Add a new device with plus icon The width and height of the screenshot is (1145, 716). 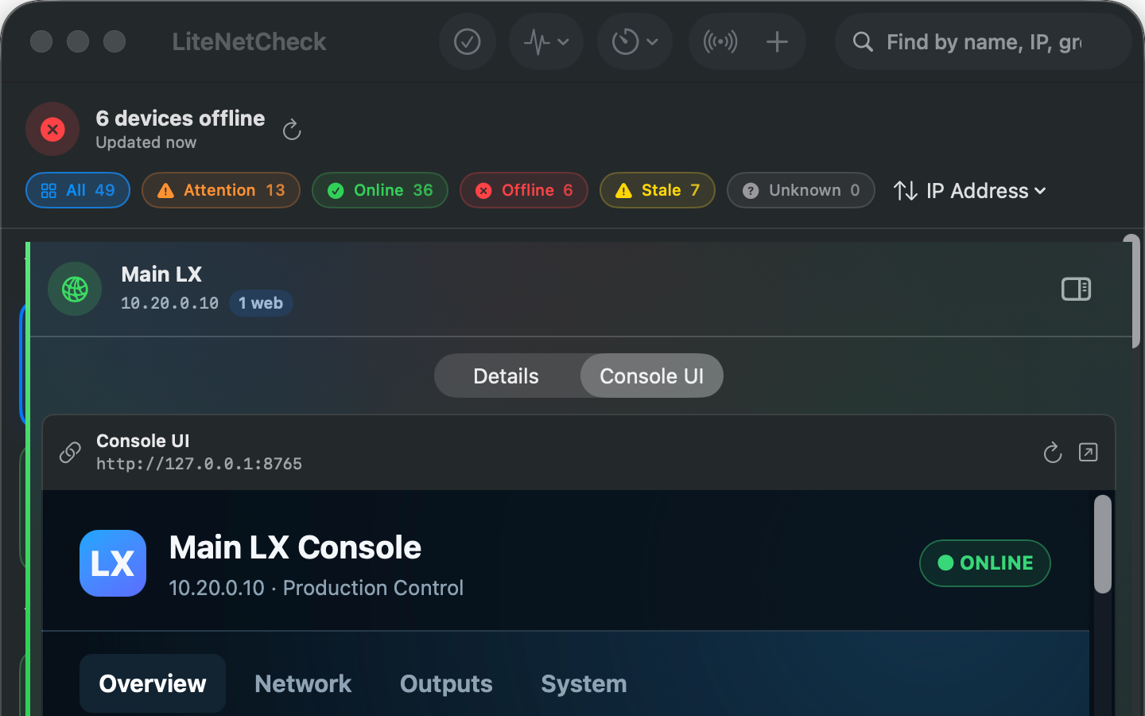777,41
